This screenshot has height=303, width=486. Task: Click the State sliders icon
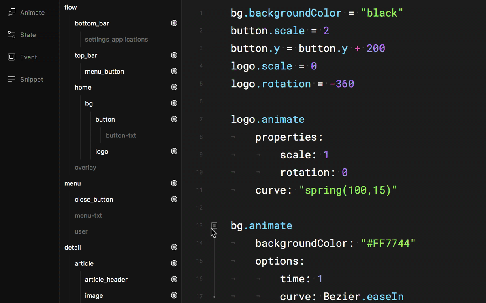click(11, 35)
